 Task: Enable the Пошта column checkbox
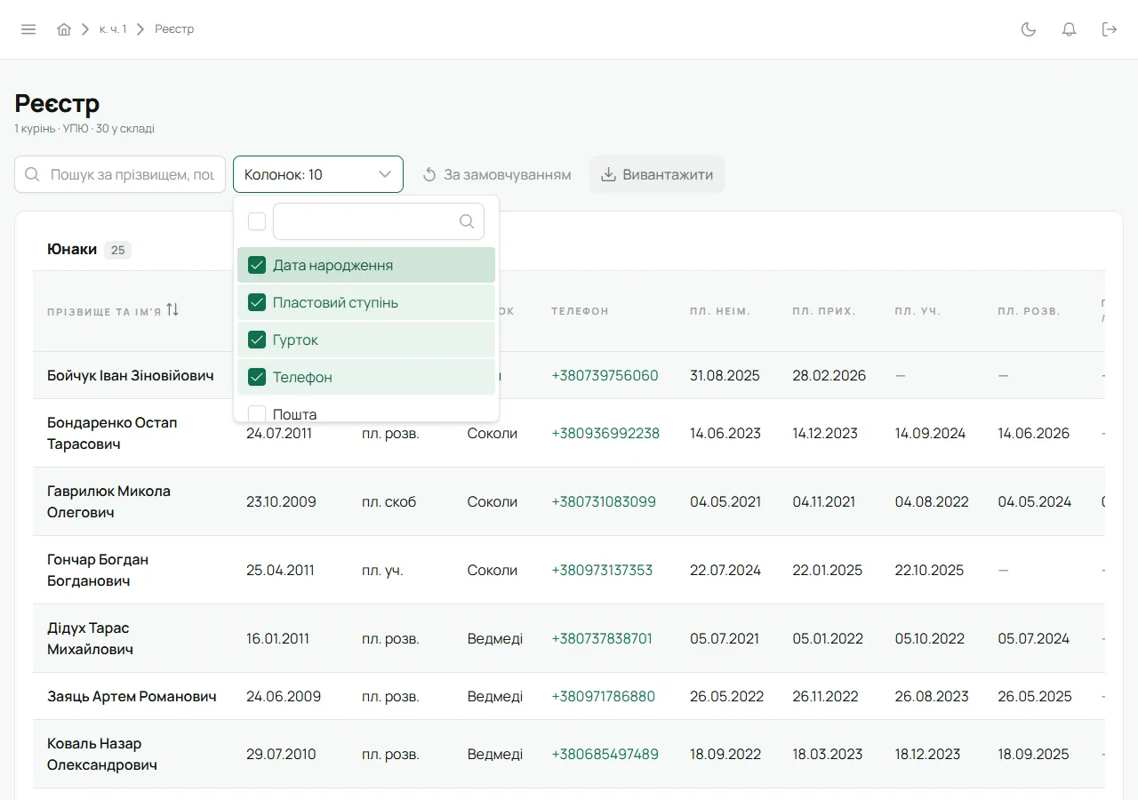click(x=257, y=413)
